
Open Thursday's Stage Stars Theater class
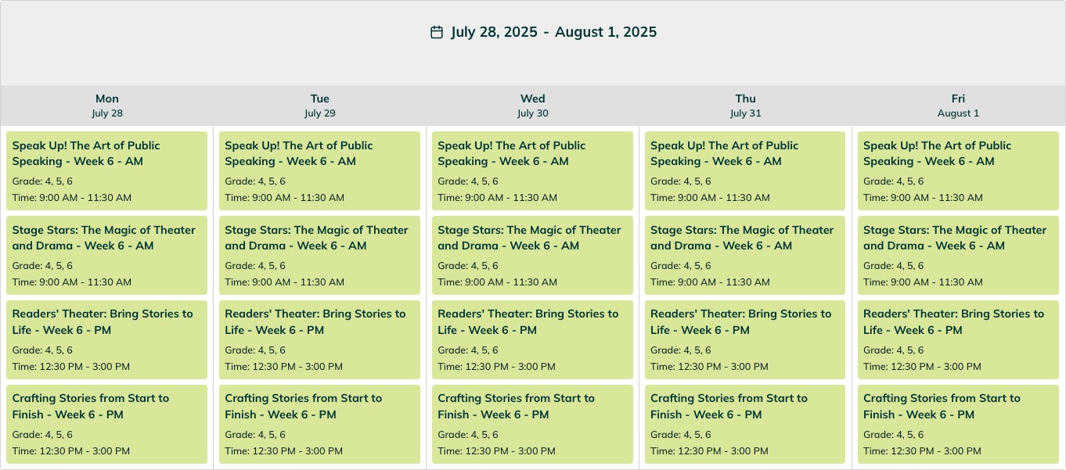pyautogui.click(x=745, y=255)
